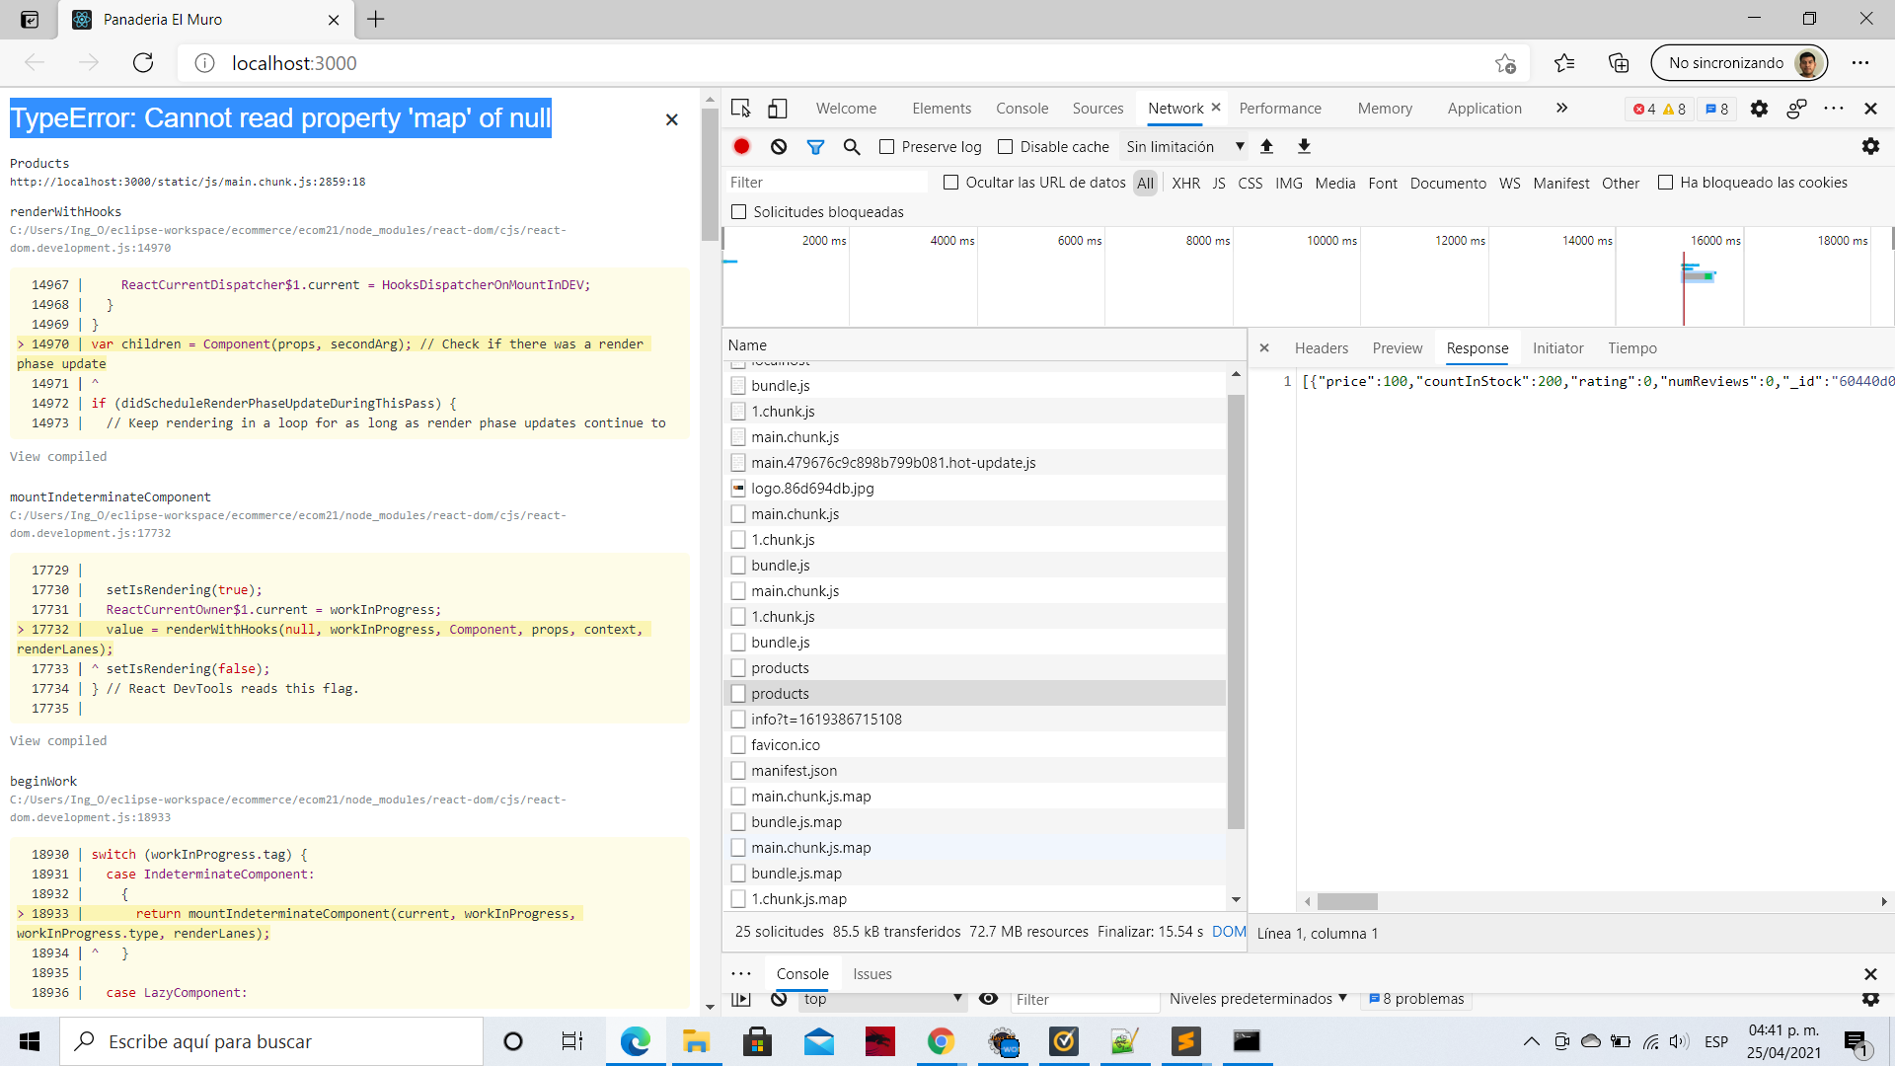Open DevTools customize three-dot menu
Image resolution: width=1895 pixels, height=1066 pixels.
(x=1834, y=109)
